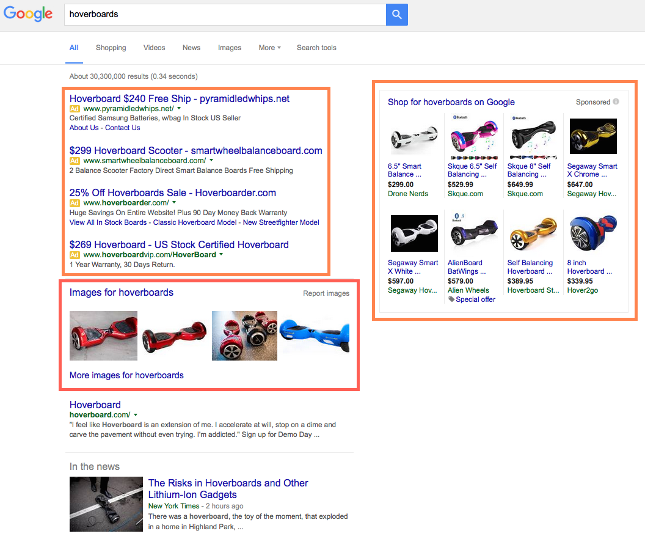Switch to the Images tab
Screen dimensions: 645x539
coord(230,48)
